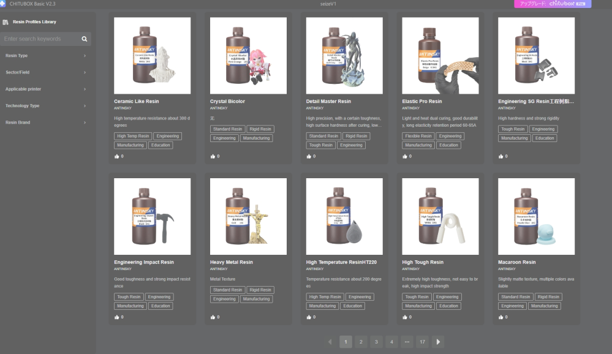Jump to last page 17

pos(422,342)
